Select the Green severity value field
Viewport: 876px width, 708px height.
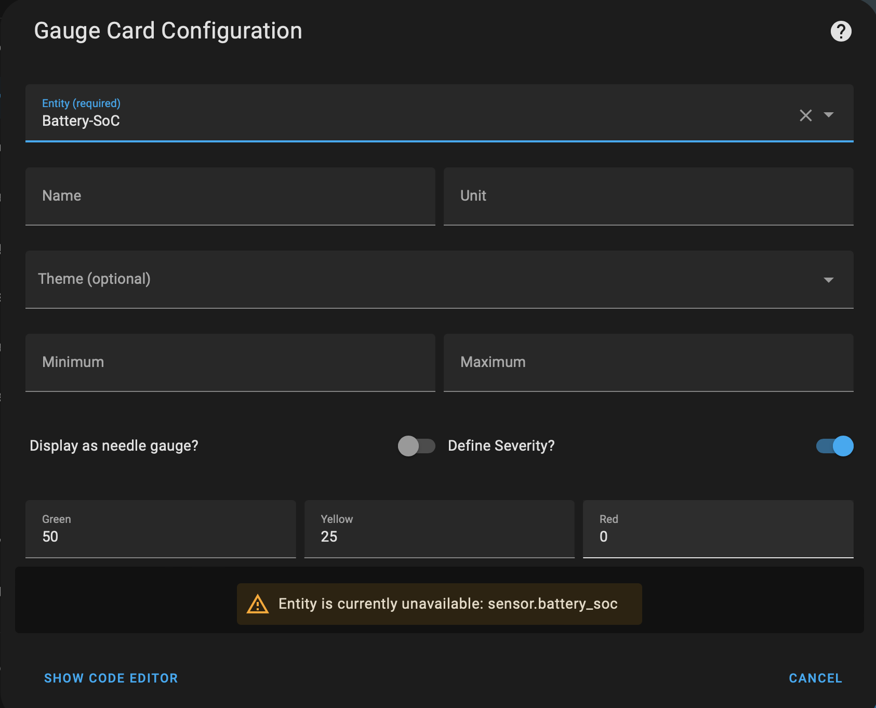(161, 536)
